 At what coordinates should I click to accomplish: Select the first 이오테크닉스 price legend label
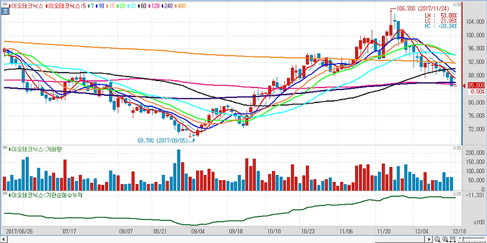(x=26, y=6)
